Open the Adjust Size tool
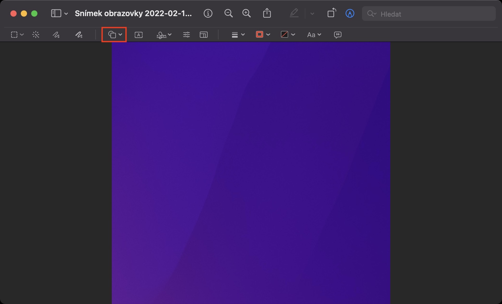This screenshot has height=304, width=502. (x=204, y=35)
